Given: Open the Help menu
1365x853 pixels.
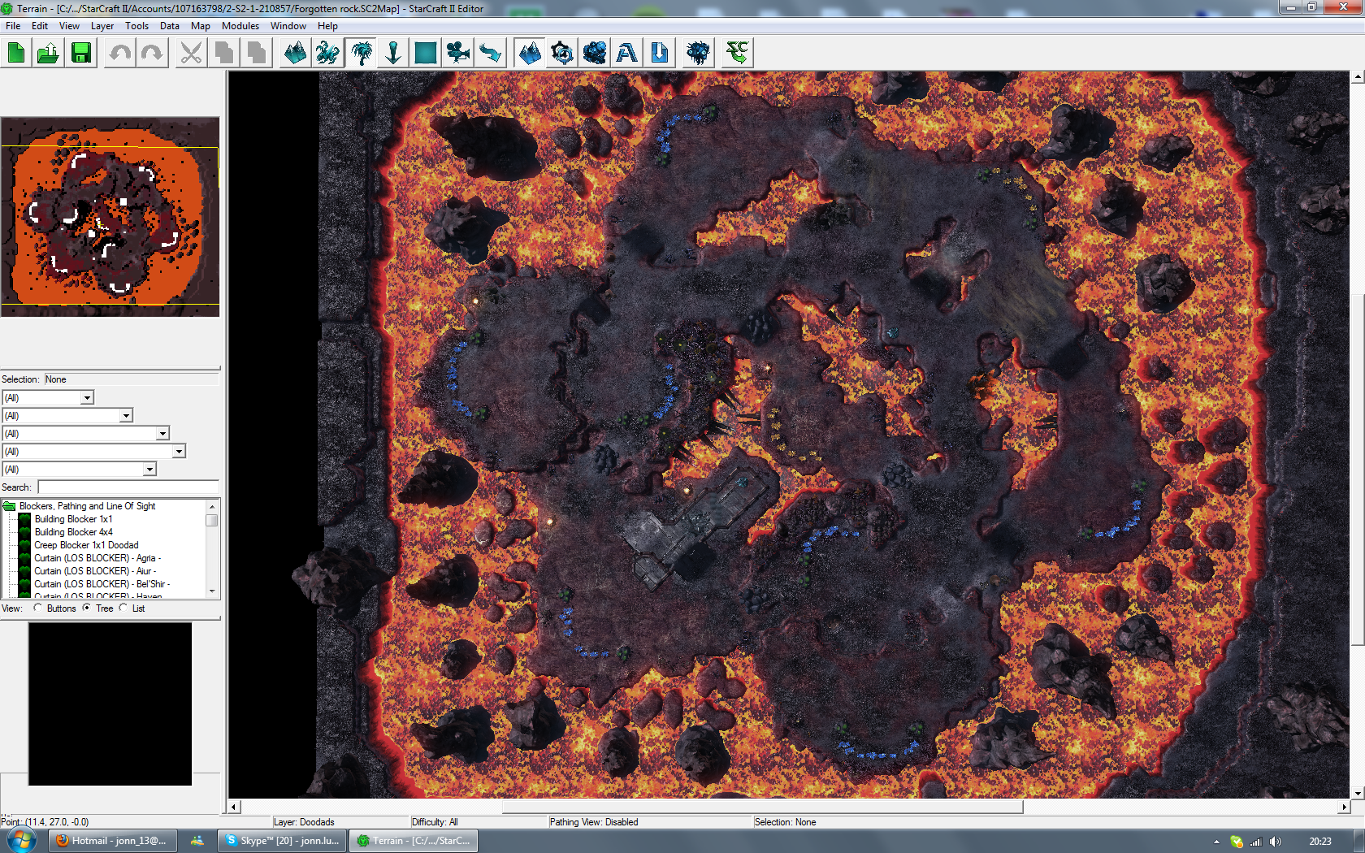Looking at the screenshot, I should pyautogui.click(x=327, y=26).
